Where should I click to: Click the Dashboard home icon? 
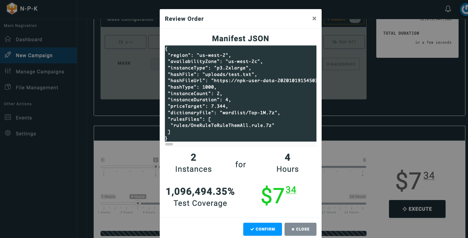8,39
